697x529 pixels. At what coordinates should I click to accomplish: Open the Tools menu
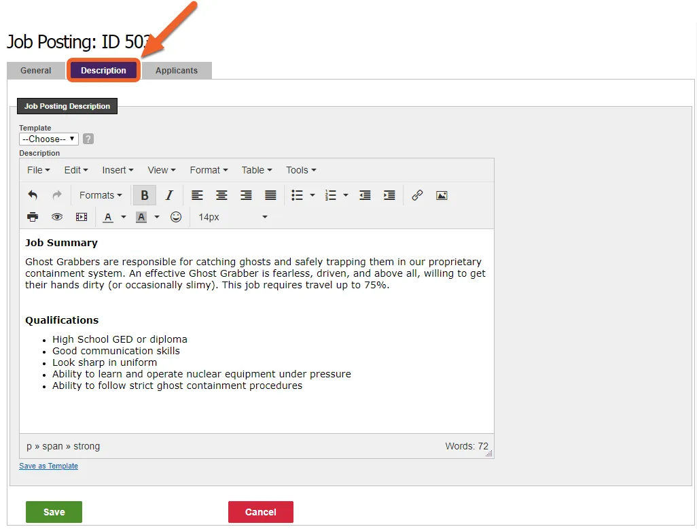pyautogui.click(x=301, y=170)
